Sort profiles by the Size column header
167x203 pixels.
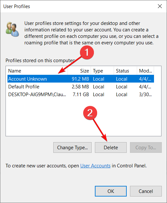pos(79,71)
